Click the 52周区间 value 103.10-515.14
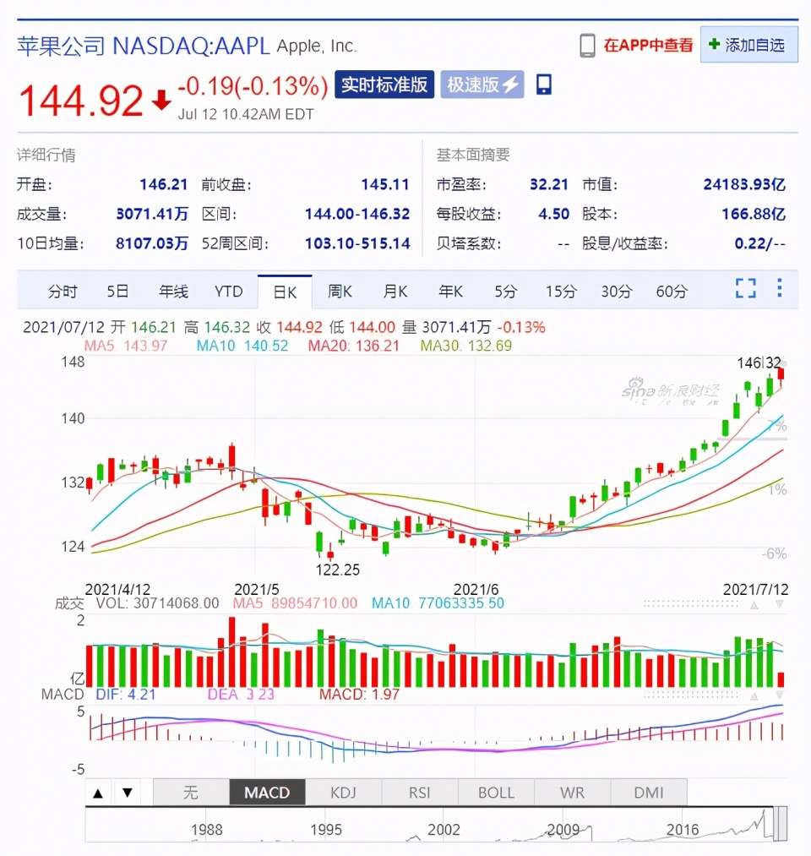The width and height of the screenshot is (811, 856). click(x=357, y=243)
